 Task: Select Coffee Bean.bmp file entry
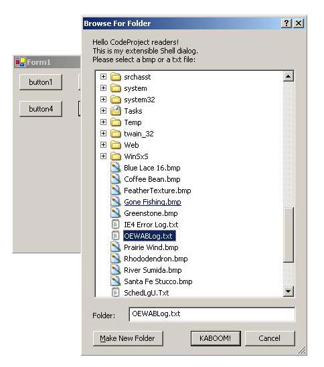pyautogui.click(x=152, y=179)
